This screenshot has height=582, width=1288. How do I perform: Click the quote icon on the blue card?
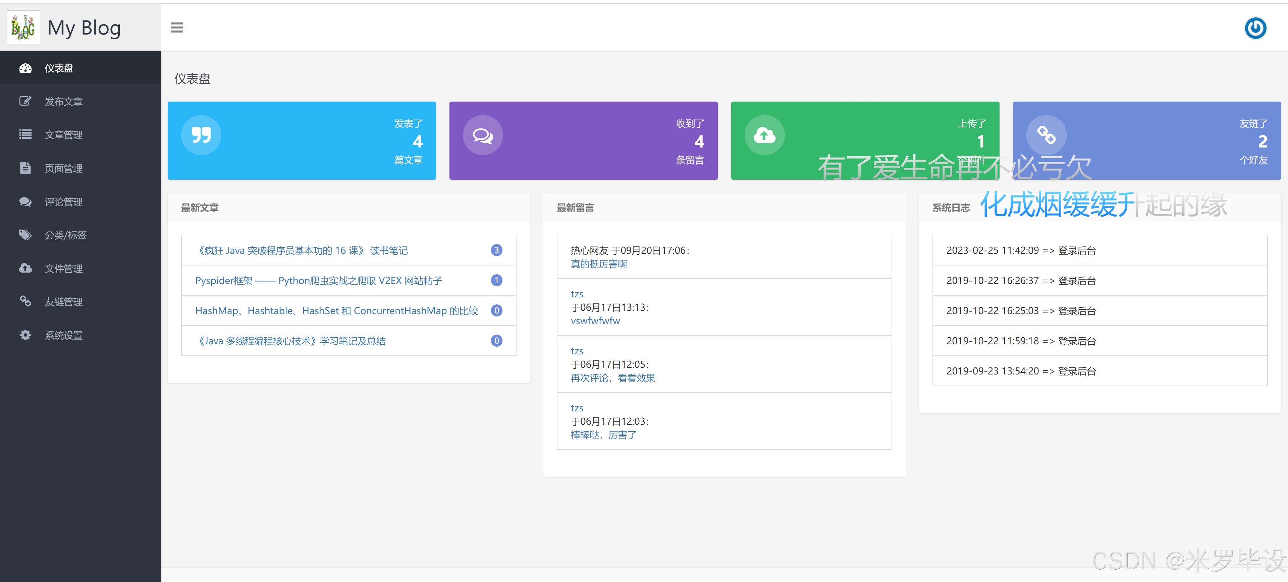[201, 134]
